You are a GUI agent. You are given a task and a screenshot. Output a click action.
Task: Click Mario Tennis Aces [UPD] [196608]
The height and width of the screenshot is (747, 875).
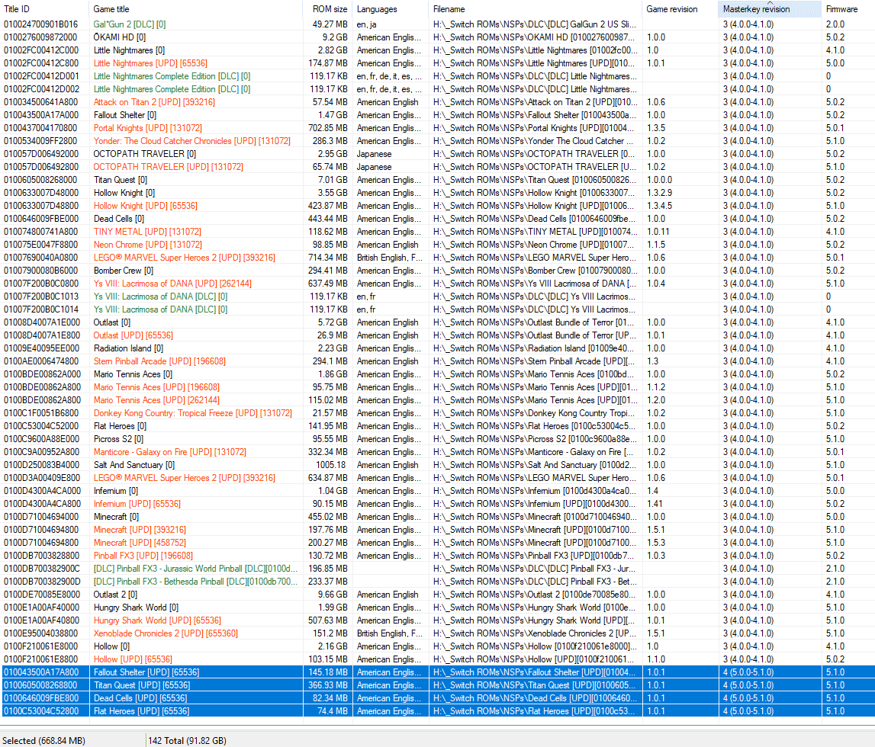pos(156,387)
